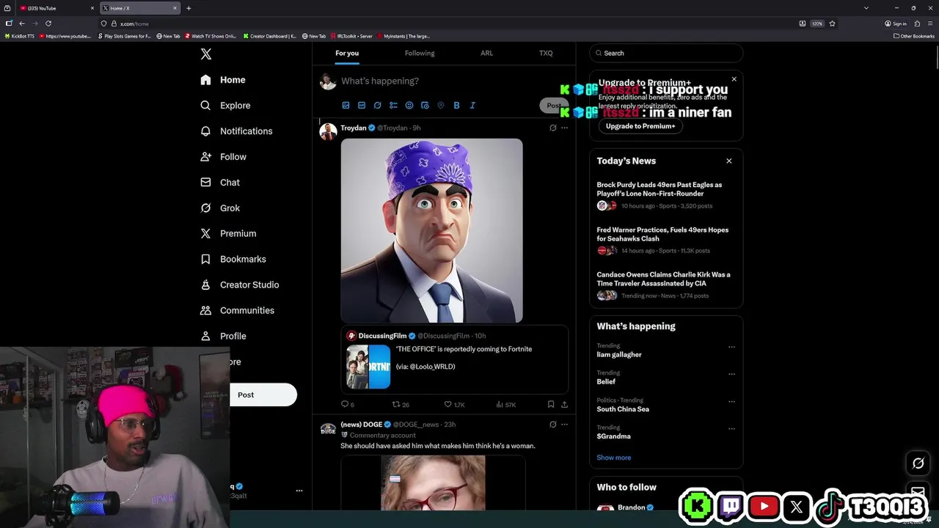Click Upgrade to Premium+ button

pyautogui.click(x=640, y=126)
